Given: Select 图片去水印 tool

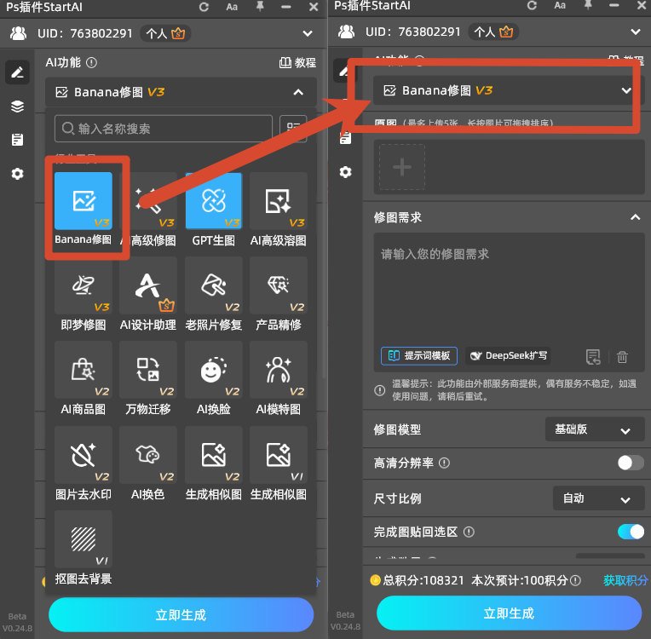Looking at the screenshot, I should coord(83,455).
